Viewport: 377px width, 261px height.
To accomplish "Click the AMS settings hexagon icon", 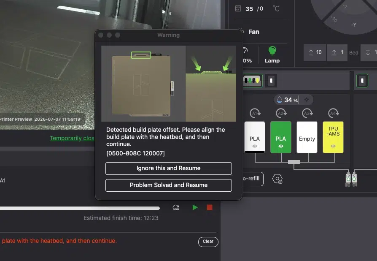I will tap(277, 179).
